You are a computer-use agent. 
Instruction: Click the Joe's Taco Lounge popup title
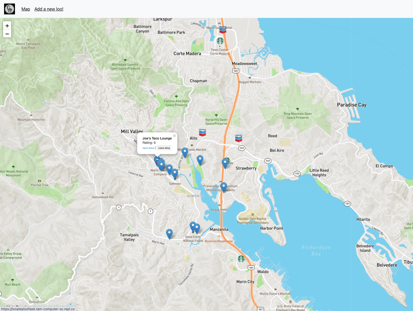click(157, 138)
